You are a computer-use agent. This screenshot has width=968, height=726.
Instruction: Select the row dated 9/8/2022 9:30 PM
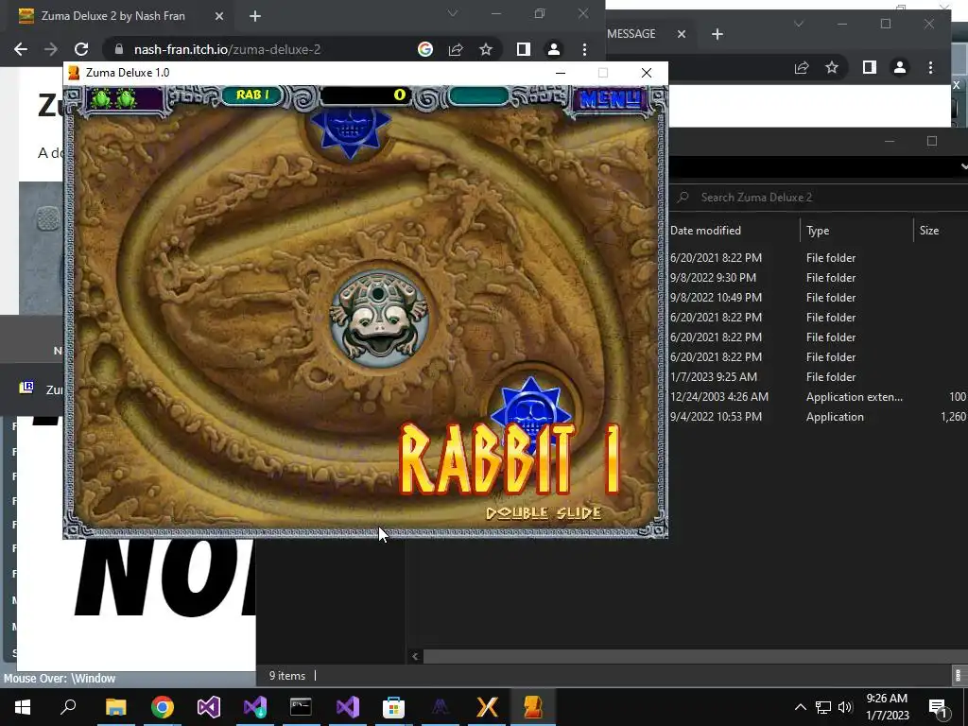coord(819,278)
